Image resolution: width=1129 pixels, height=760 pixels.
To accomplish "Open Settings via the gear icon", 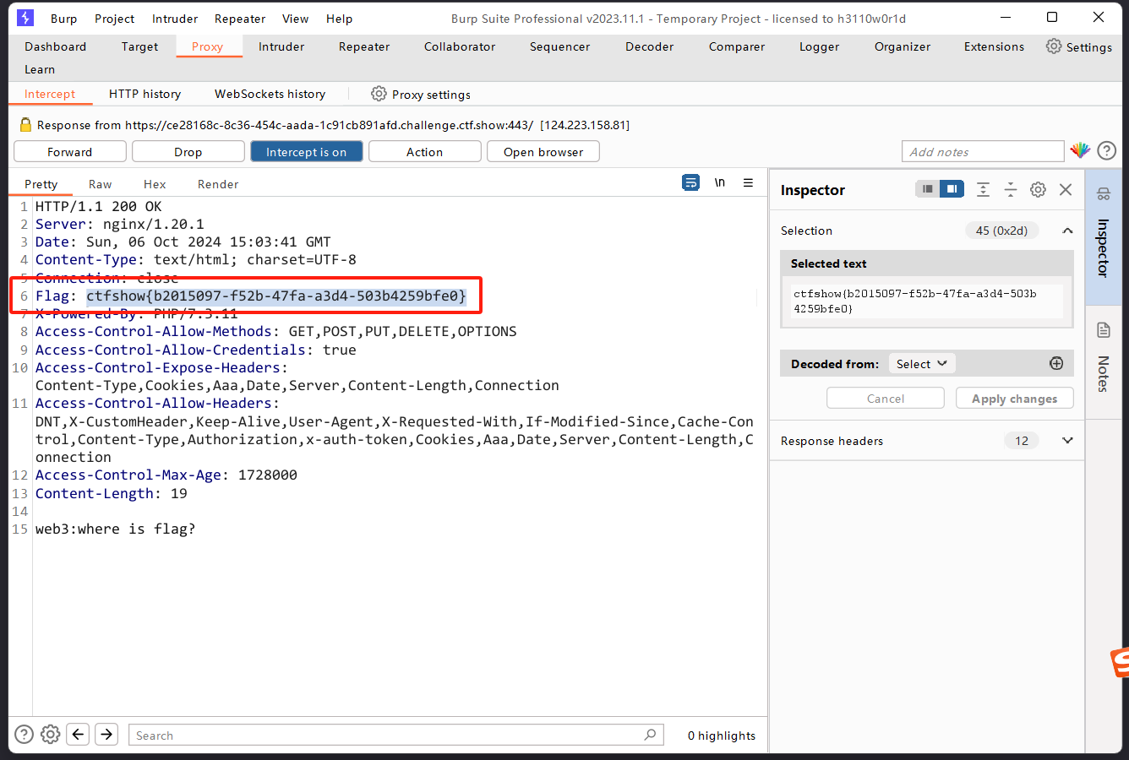I will 1054,46.
